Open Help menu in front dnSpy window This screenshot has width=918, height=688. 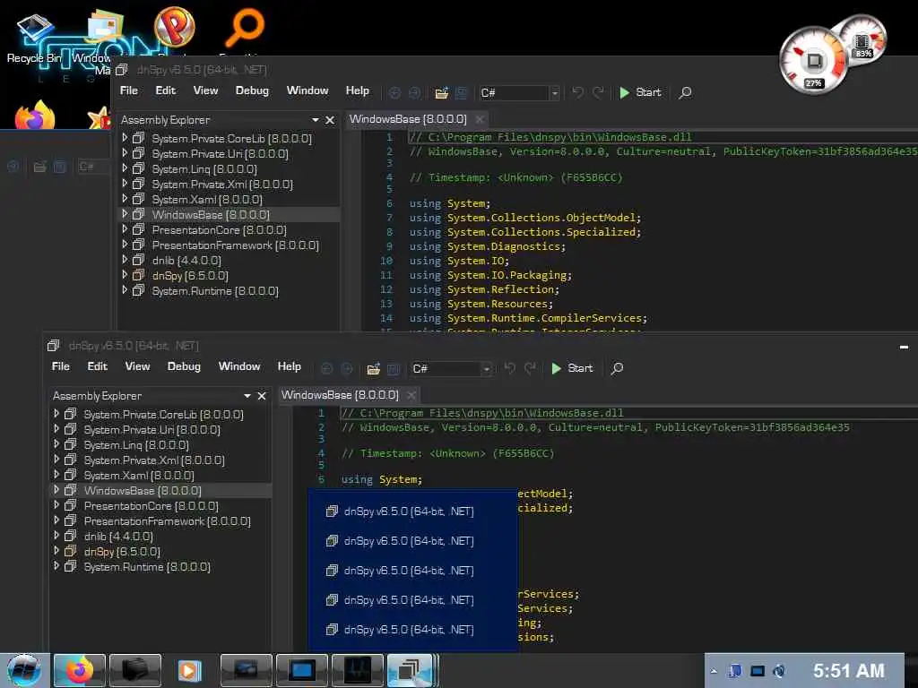pos(290,366)
